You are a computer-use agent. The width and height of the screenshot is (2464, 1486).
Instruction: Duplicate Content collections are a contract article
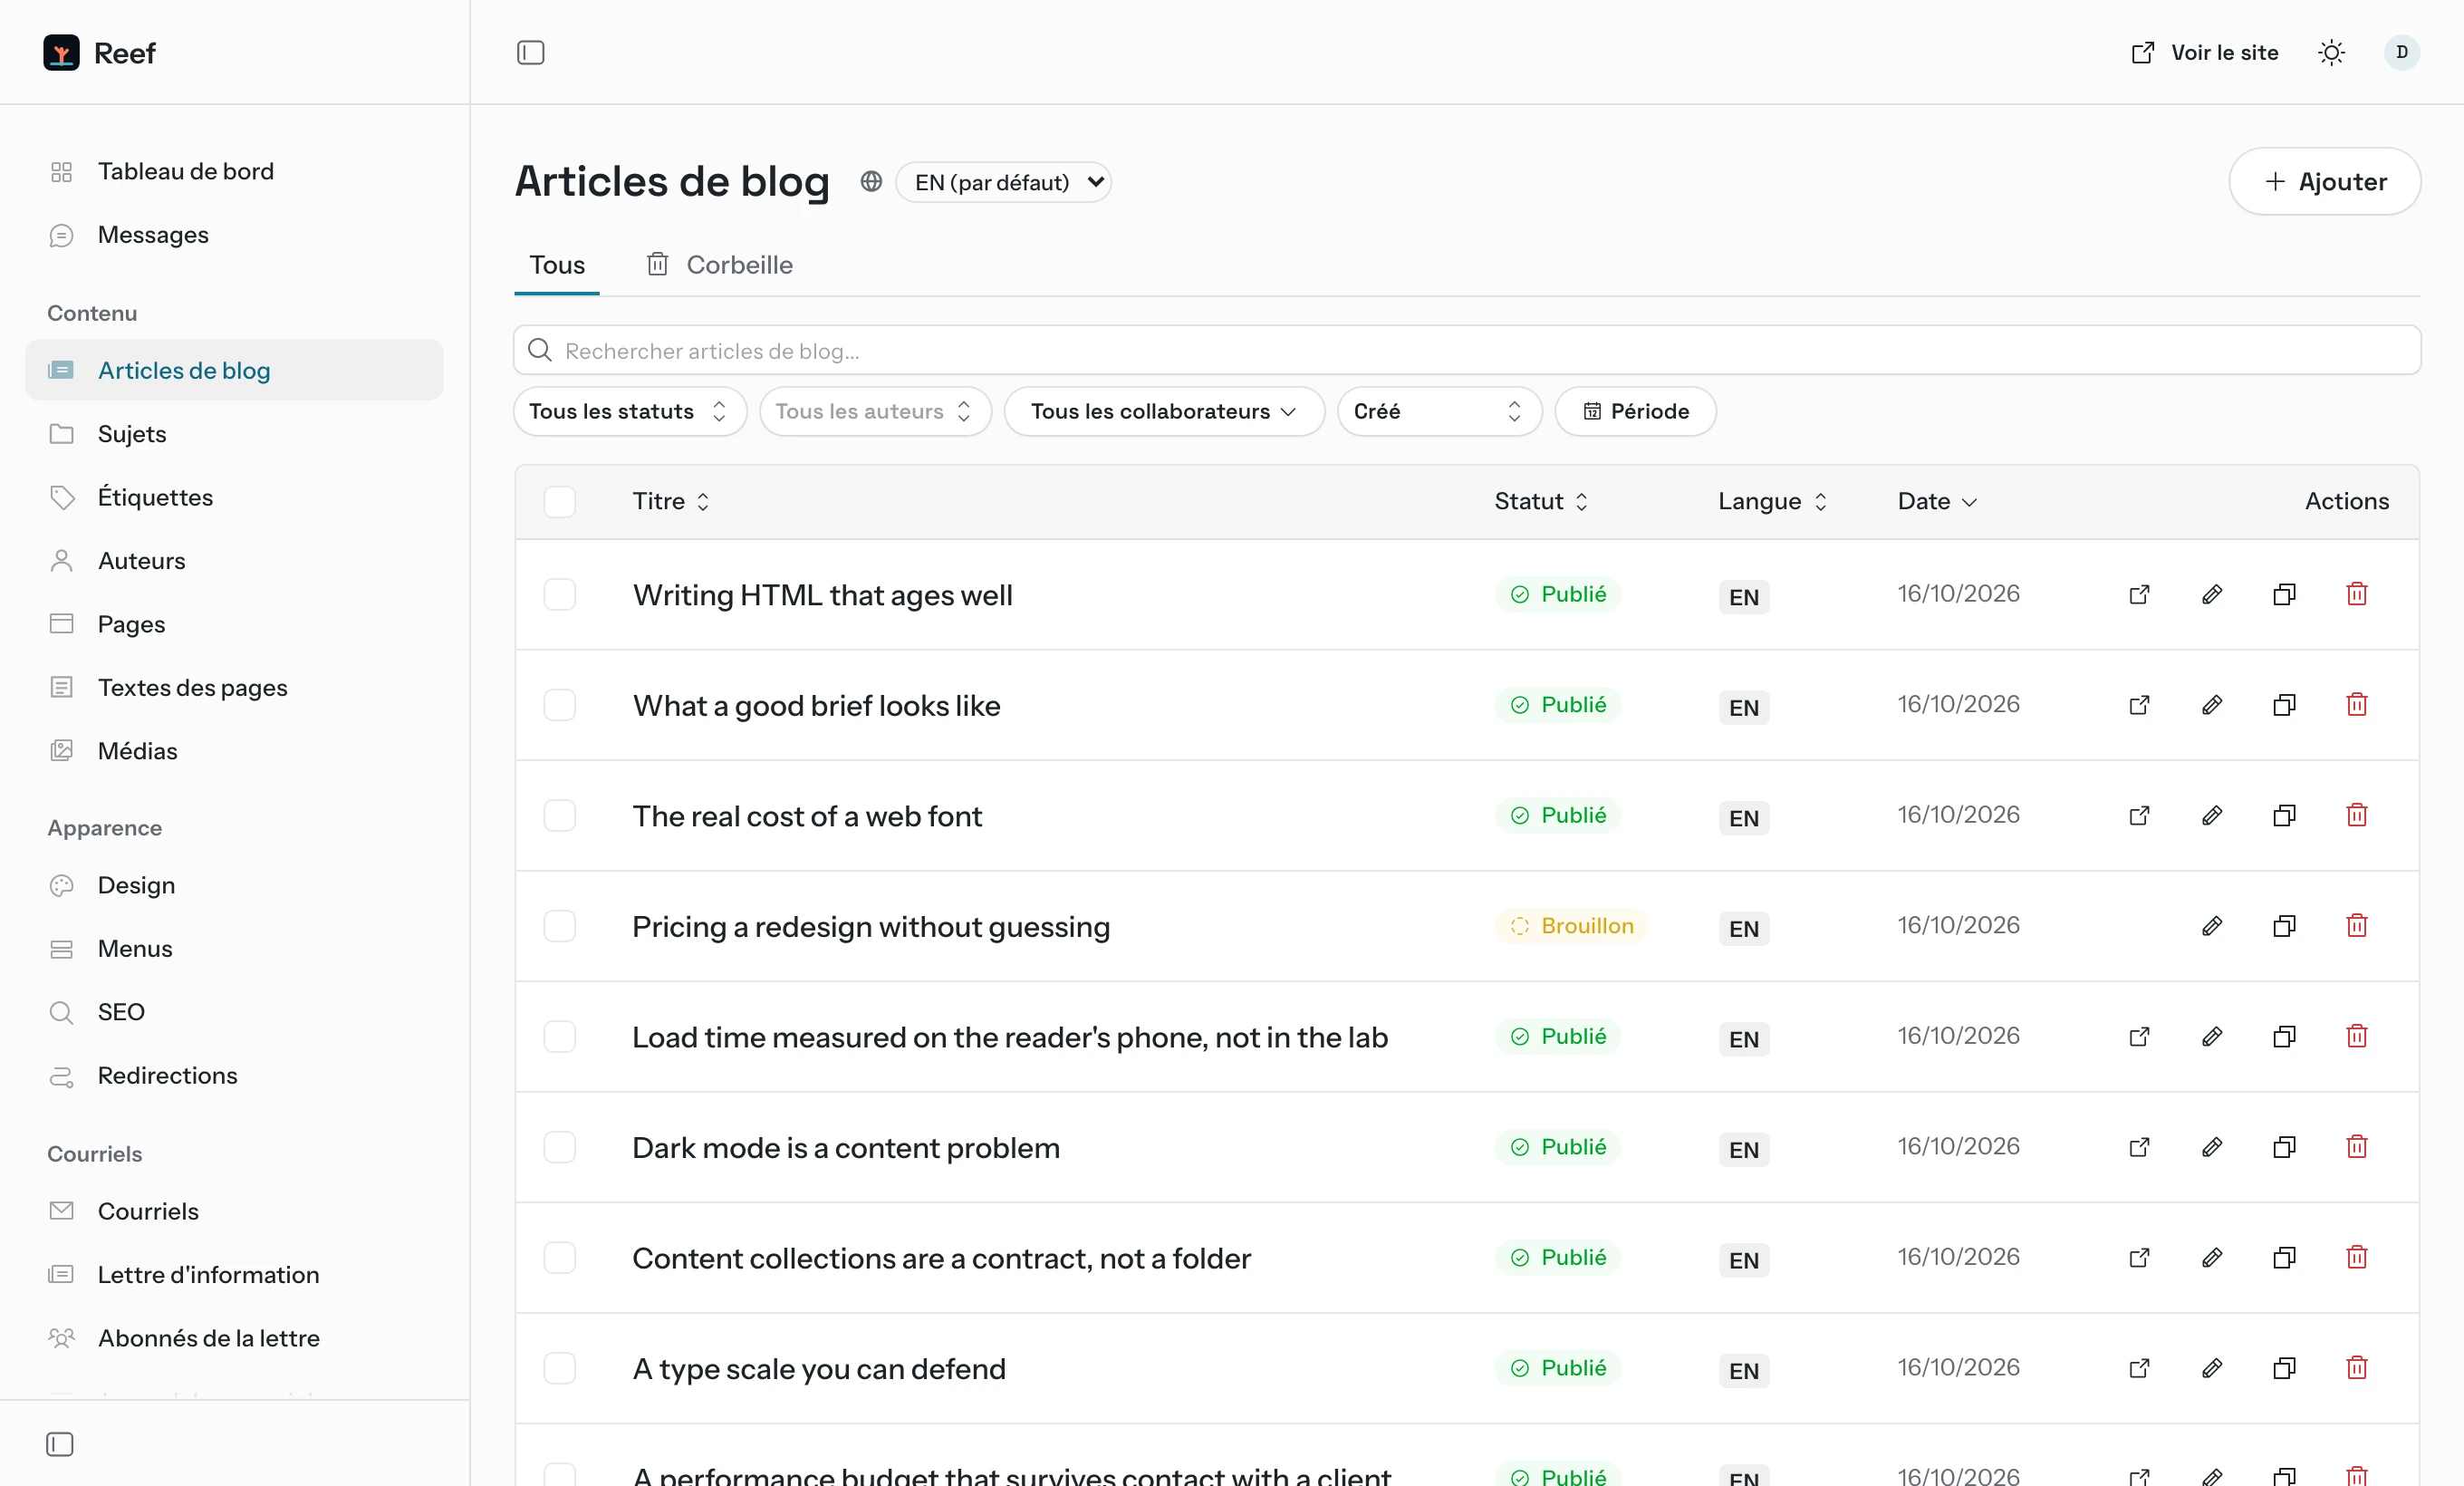click(2284, 1257)
